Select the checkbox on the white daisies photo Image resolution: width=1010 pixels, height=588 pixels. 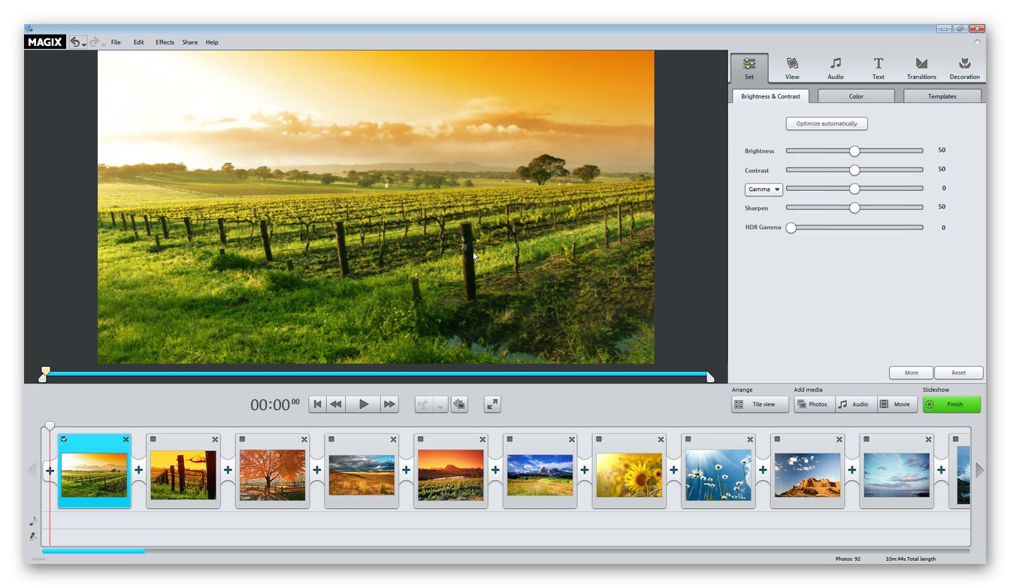click(688, 439)
